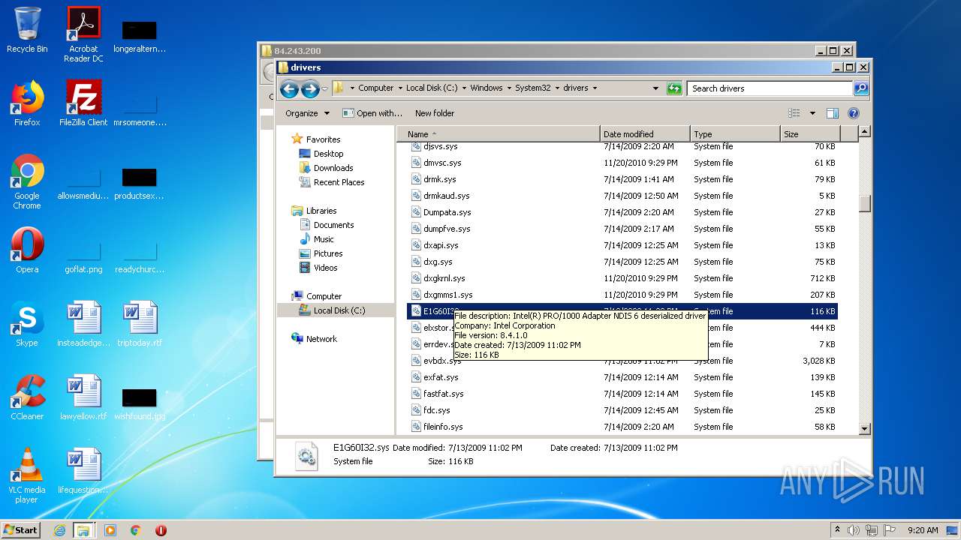Select Documents library

[x=333, y=225]
